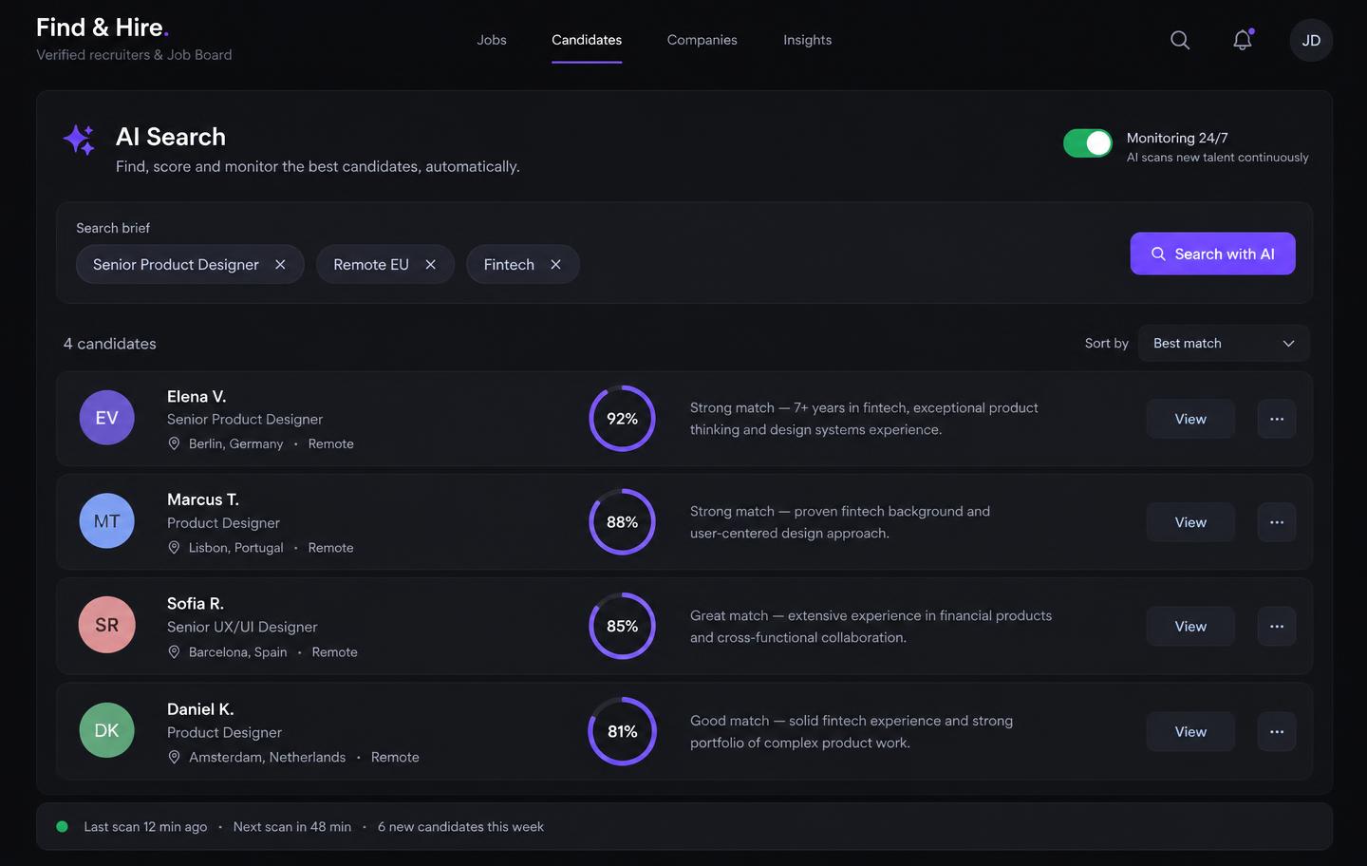The image size is (1367, 866).
Task: Open the Insights tab
Action: [x=808, y=40]
